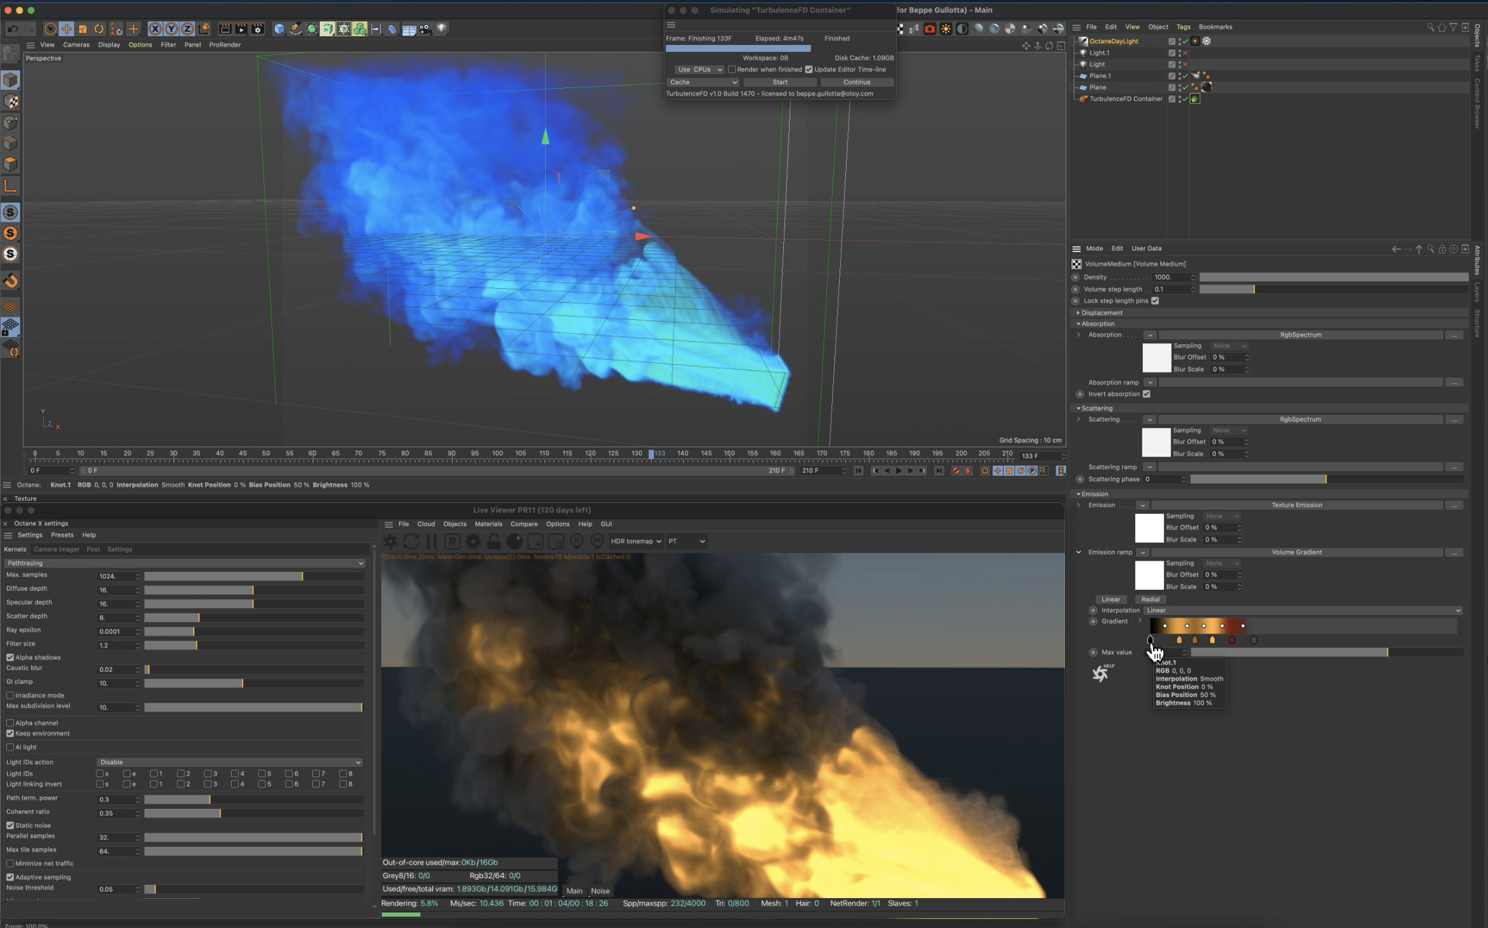Screen dimensions: 1488x928
Task: Click the Max. samples slider
Action: coord(253,576)
